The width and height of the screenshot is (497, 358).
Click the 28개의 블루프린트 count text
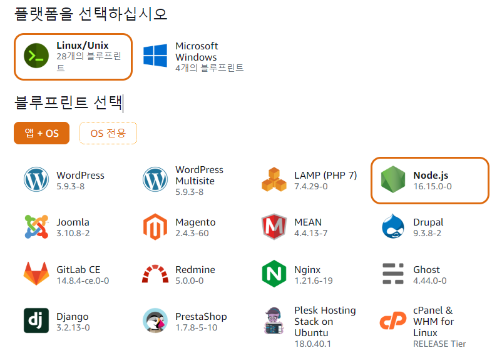tap(89, 62)
